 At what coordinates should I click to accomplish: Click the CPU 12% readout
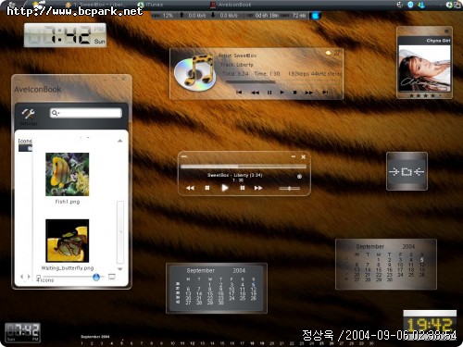click(x=163, y=16)
